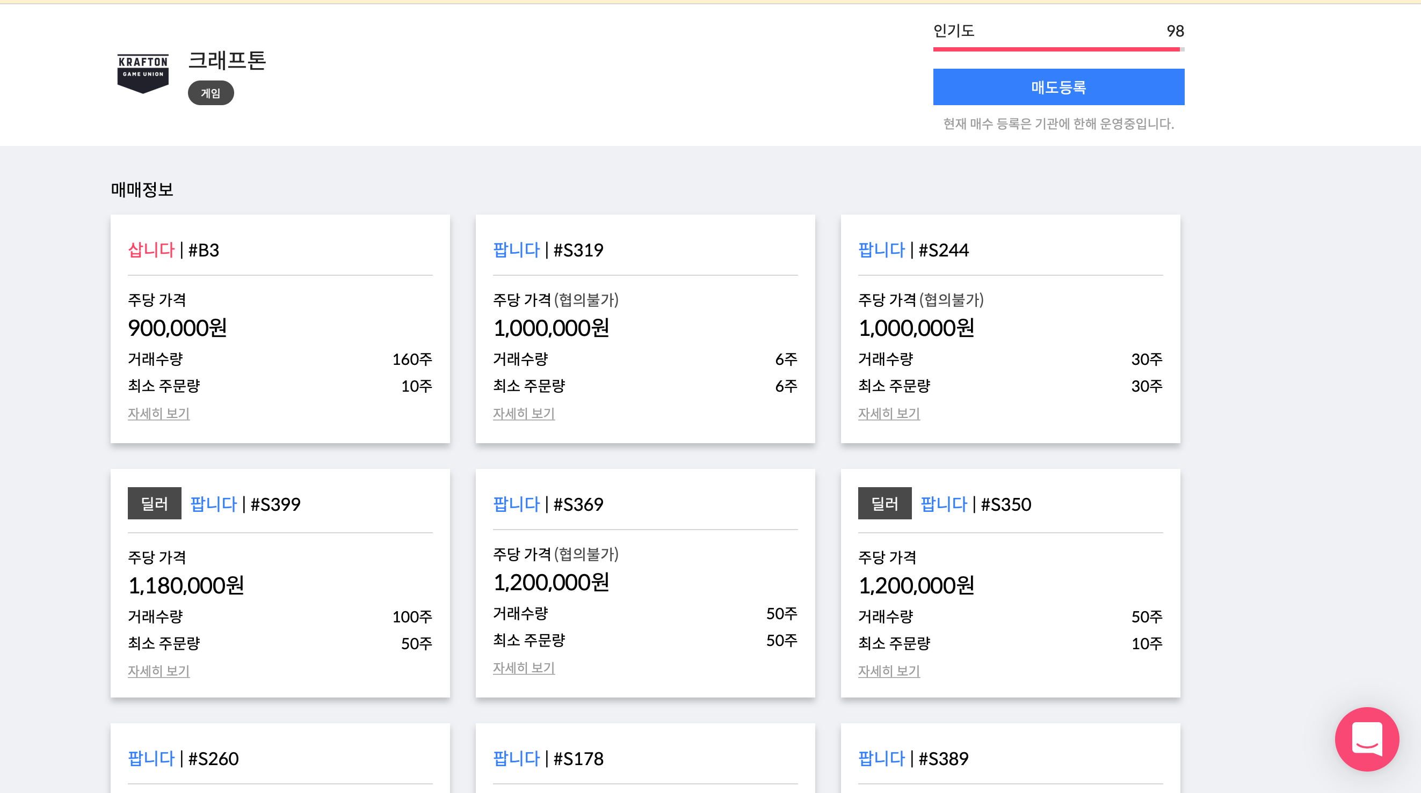The image size is (1421, 793).
Task: Click the Krafton Game Union logo
Action: coord(143,73)
